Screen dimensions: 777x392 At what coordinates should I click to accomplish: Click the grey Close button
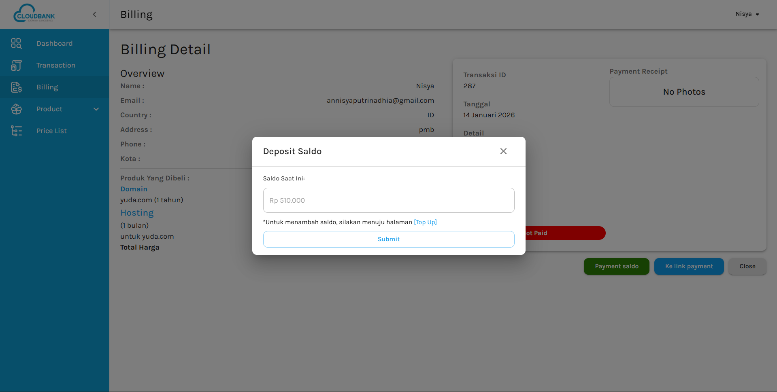747,266
